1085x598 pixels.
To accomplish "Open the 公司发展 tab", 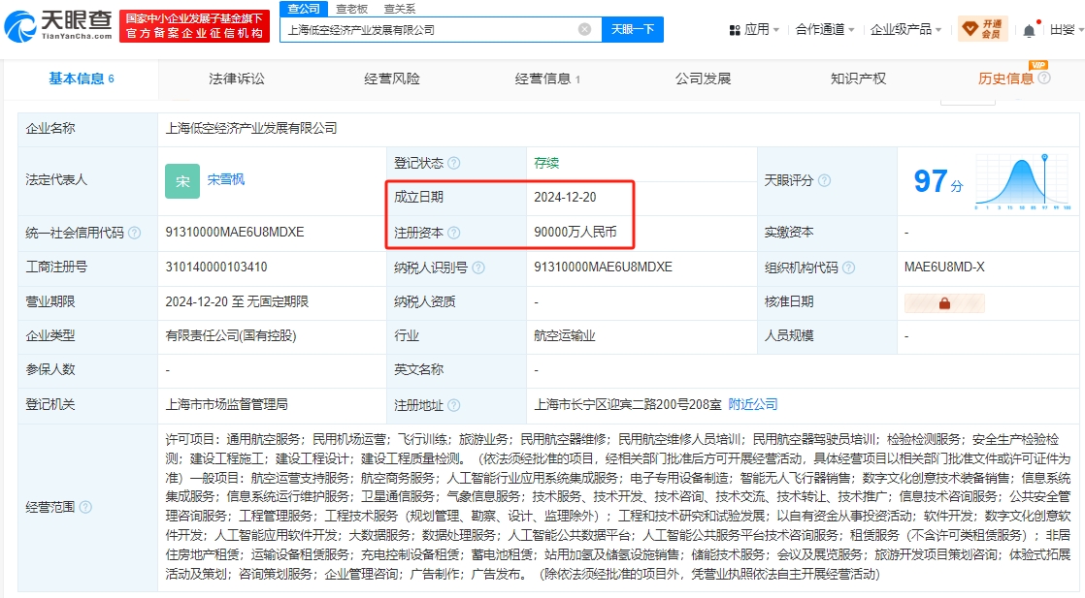I will pos(703,79).
